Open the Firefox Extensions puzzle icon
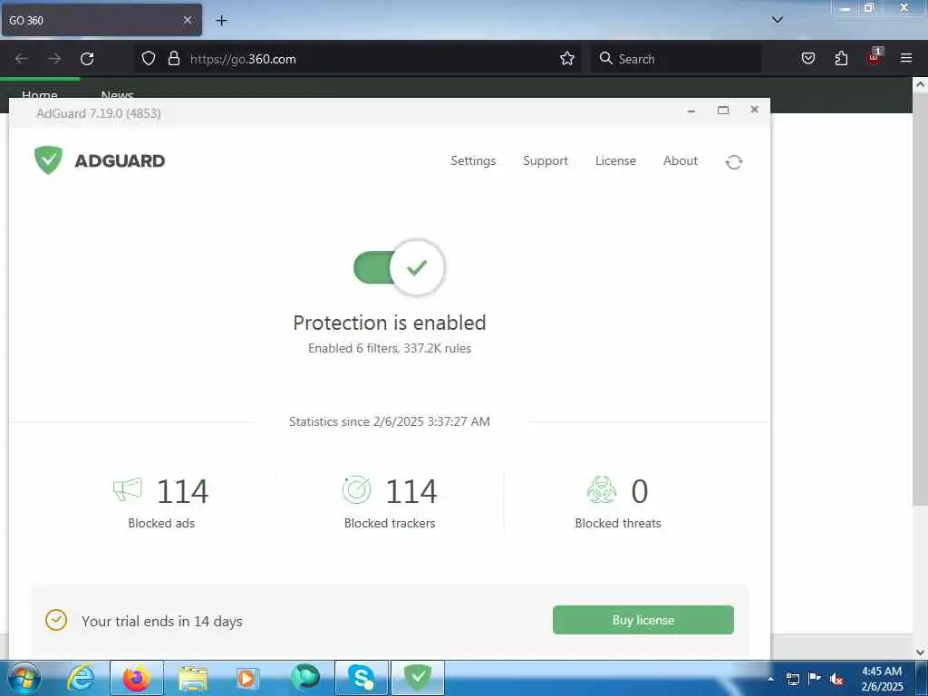Screen dimensions: 928x696 (841, 58)
